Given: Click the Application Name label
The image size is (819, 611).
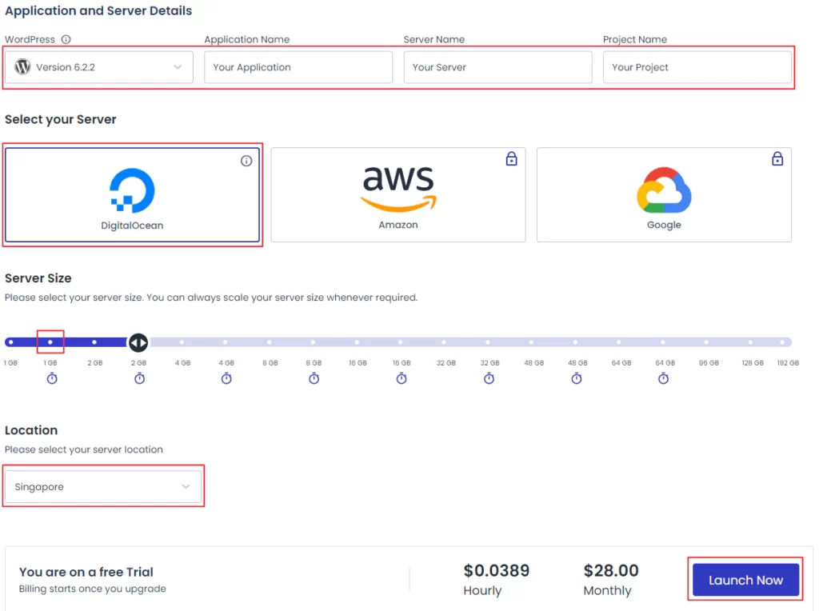Looking at the screenshot, I should click(246, 39).
